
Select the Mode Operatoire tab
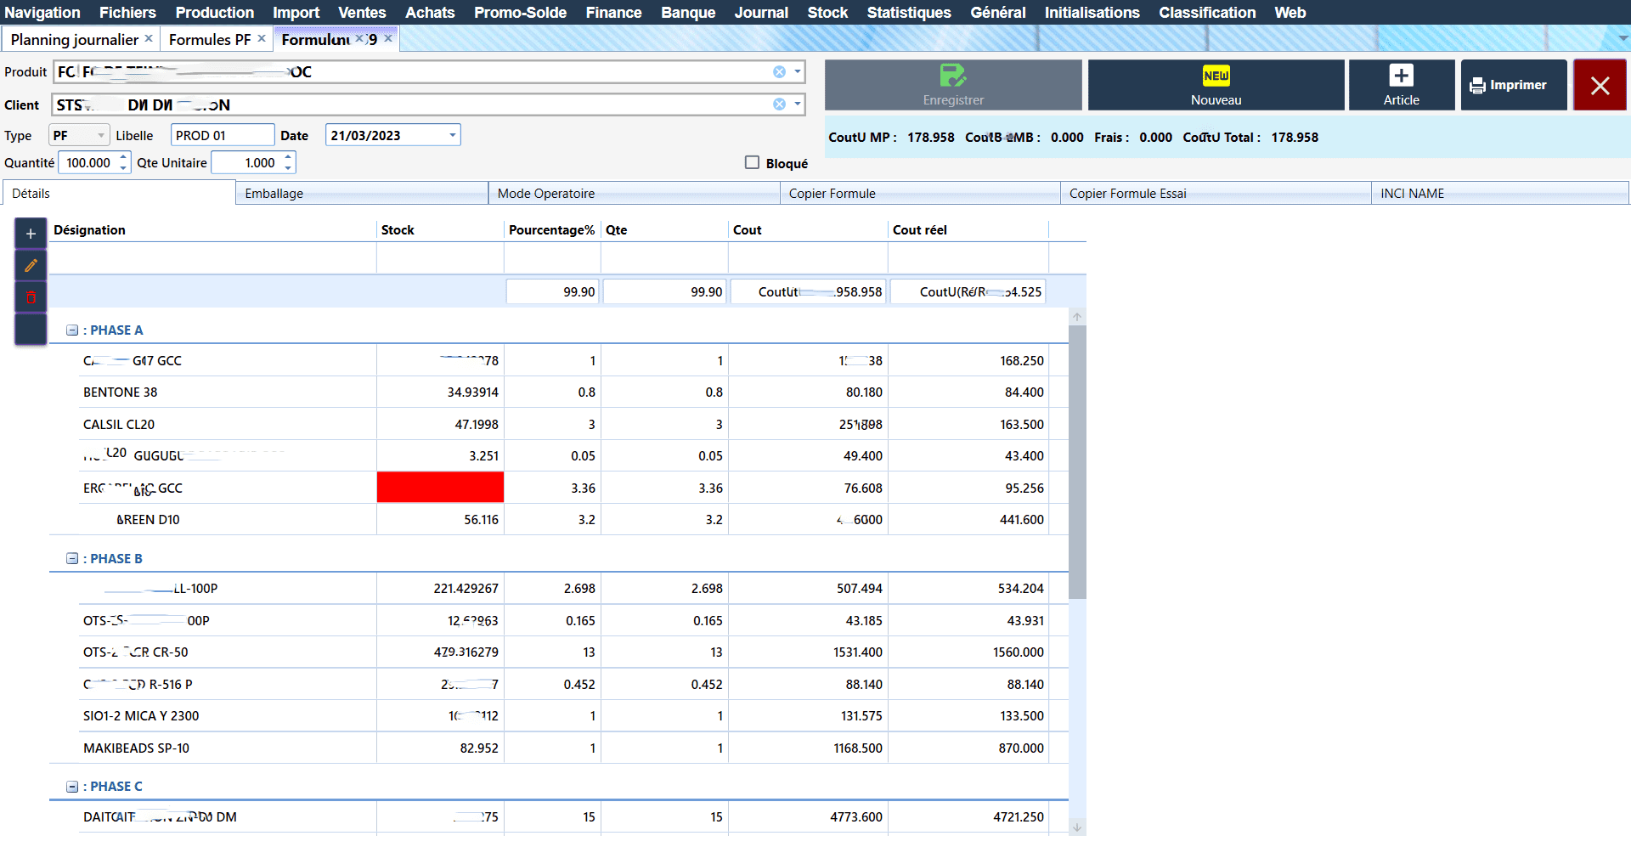coord(634,194)
